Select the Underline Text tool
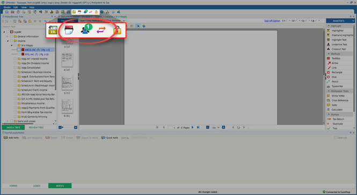 (338, 44)
